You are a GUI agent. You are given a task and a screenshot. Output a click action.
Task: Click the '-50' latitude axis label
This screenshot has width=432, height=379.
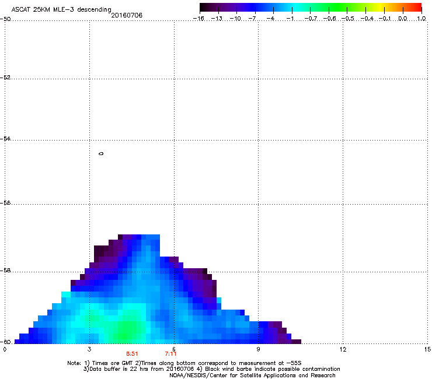pyautogui.click(x=5, y=19)
